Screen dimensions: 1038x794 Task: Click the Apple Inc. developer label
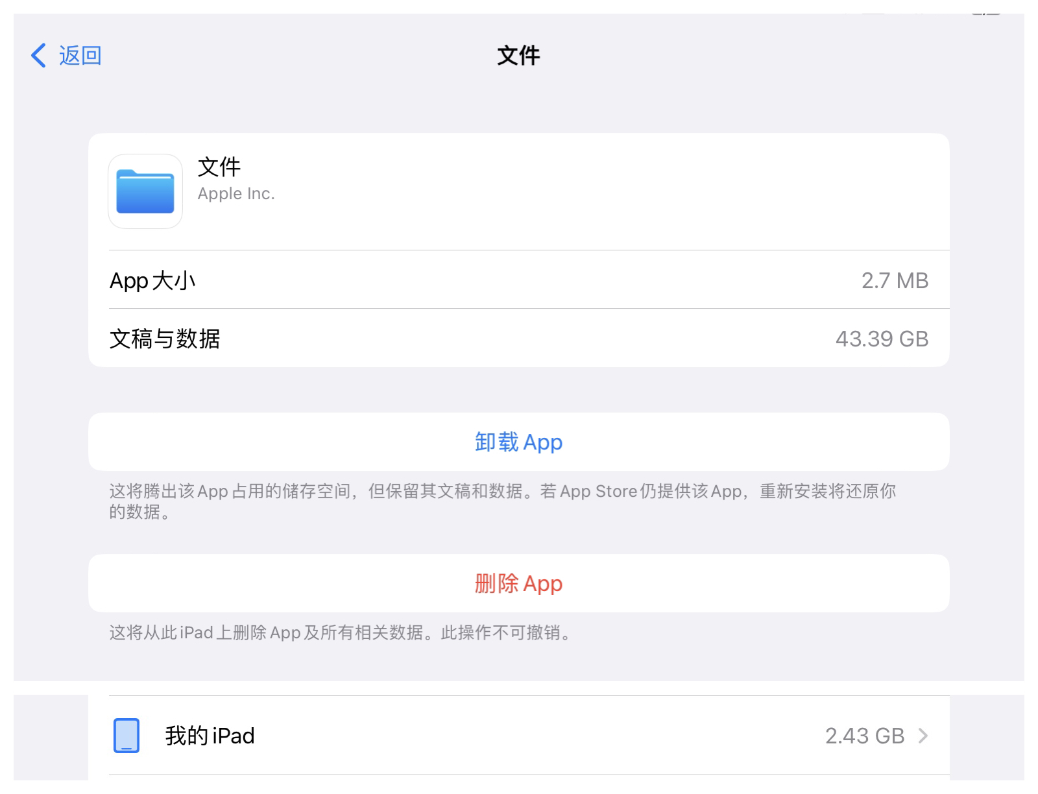pyautogui.click(x=236, y=194)
